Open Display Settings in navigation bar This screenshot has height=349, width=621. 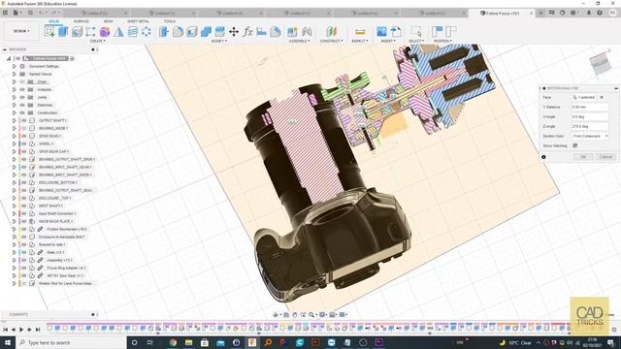[x=323, y=314]
